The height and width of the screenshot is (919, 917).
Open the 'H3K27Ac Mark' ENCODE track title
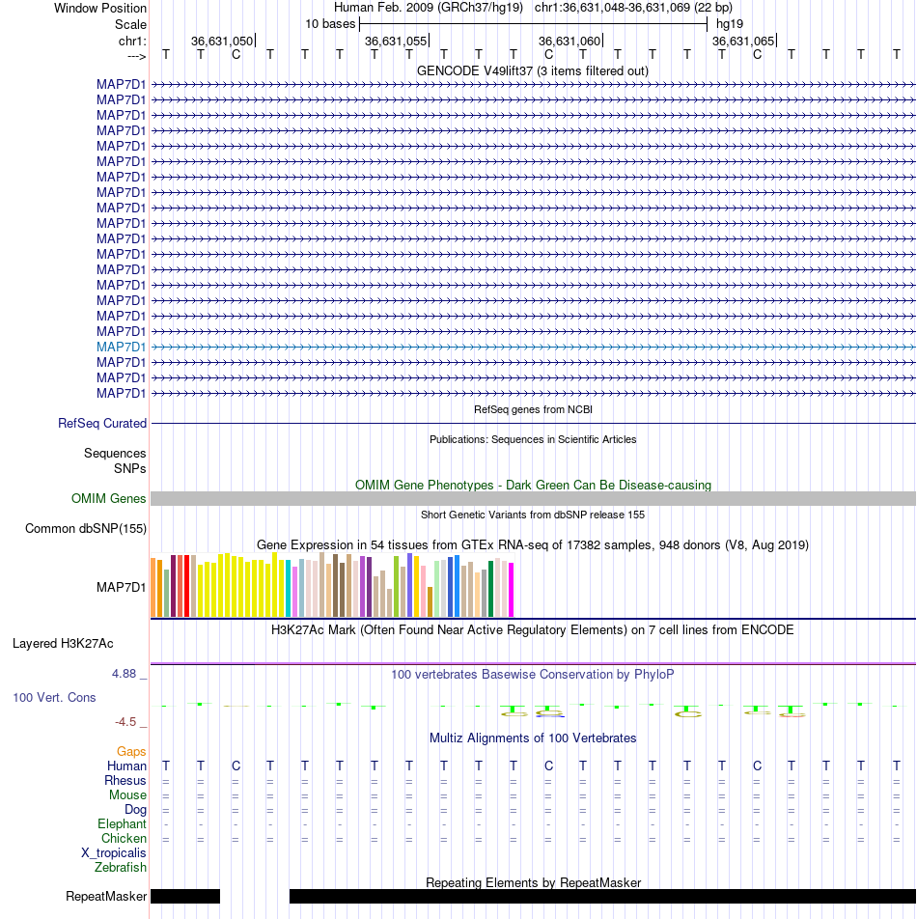tap(533, 630)
